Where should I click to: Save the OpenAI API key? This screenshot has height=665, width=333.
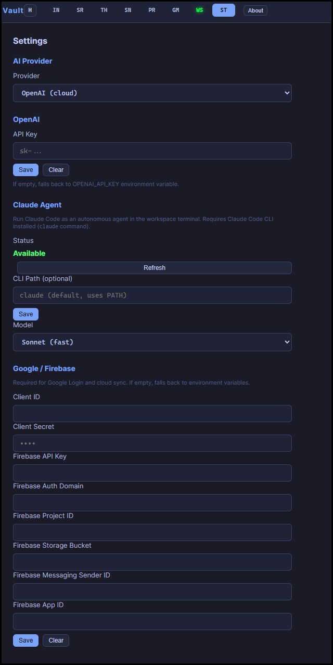pos(25,169)
